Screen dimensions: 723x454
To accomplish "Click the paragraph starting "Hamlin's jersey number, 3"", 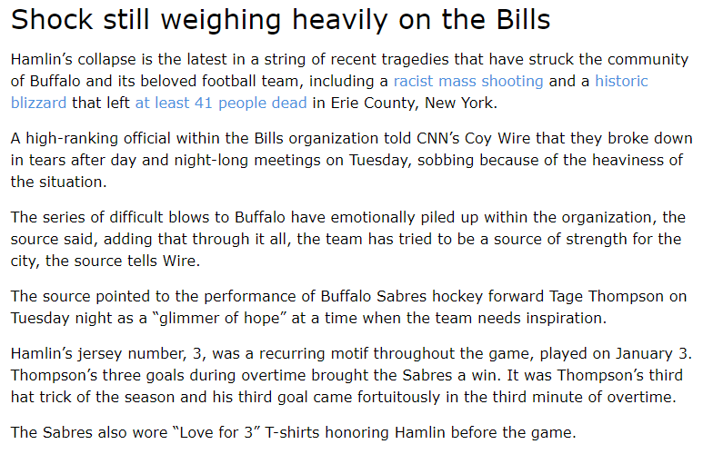I will click(351, 375).
